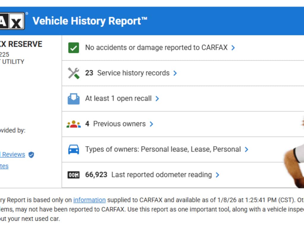Image resolution: width=304 pixels, height=228 pixels.
Task: Open the Reviews link
Action: (x=13, y=154)
